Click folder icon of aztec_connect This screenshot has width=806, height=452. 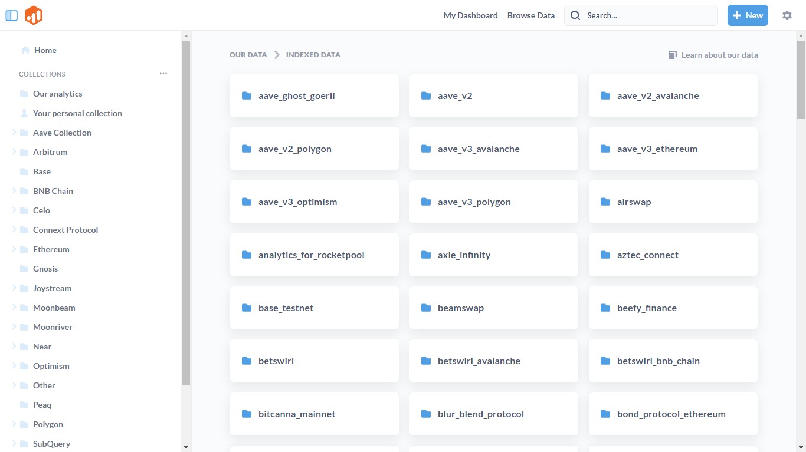click(605, 255)
